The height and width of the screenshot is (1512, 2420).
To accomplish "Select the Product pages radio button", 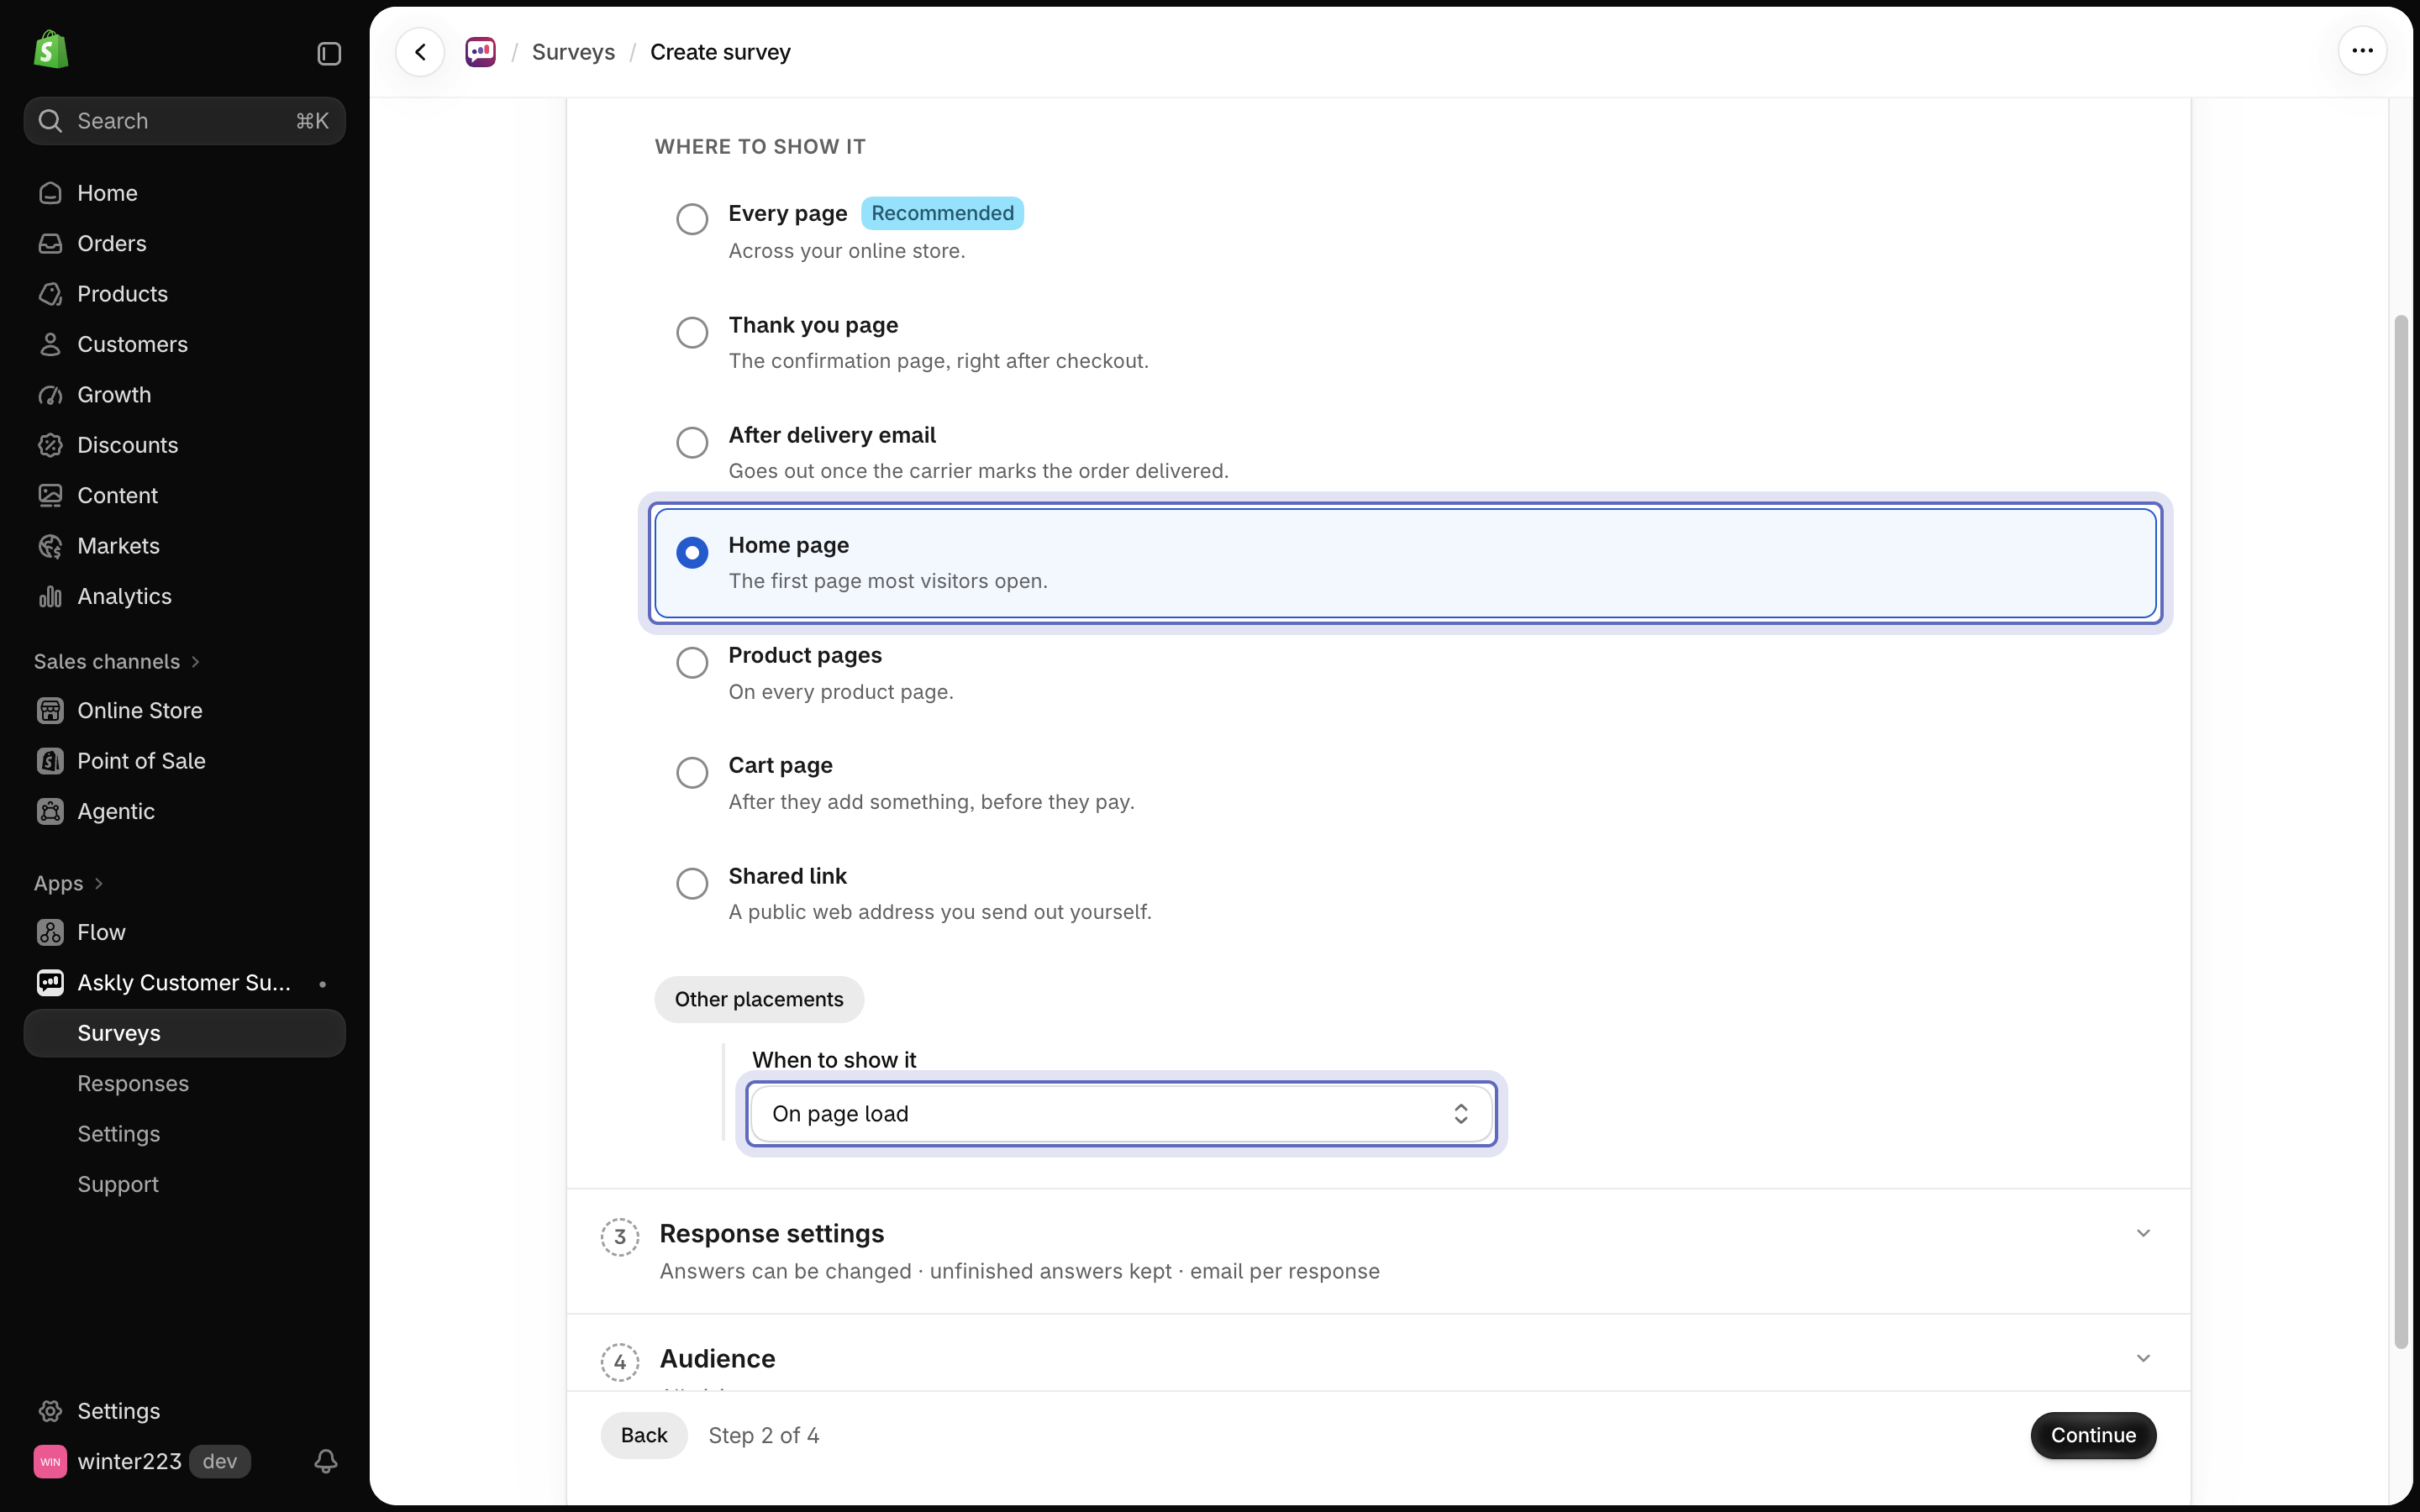I will (x=692, y=662).
